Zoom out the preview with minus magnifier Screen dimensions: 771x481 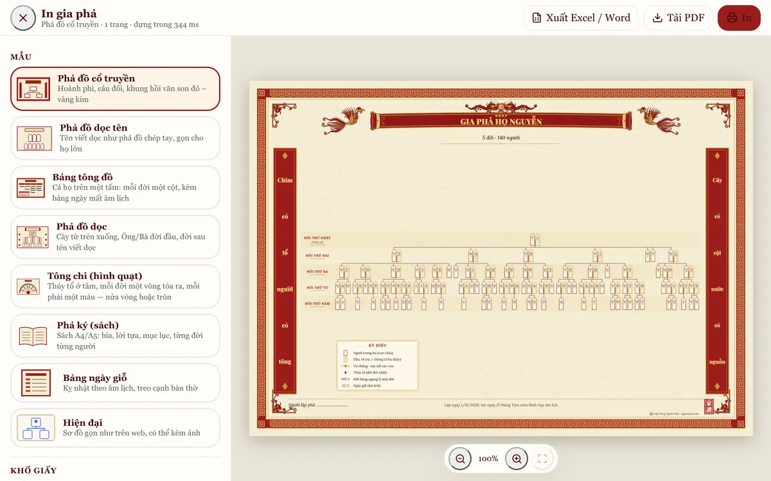pos(460,459)
